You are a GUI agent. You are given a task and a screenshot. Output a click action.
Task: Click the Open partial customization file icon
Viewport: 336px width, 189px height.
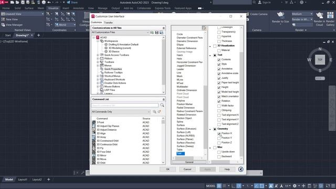tap(152, 33)
